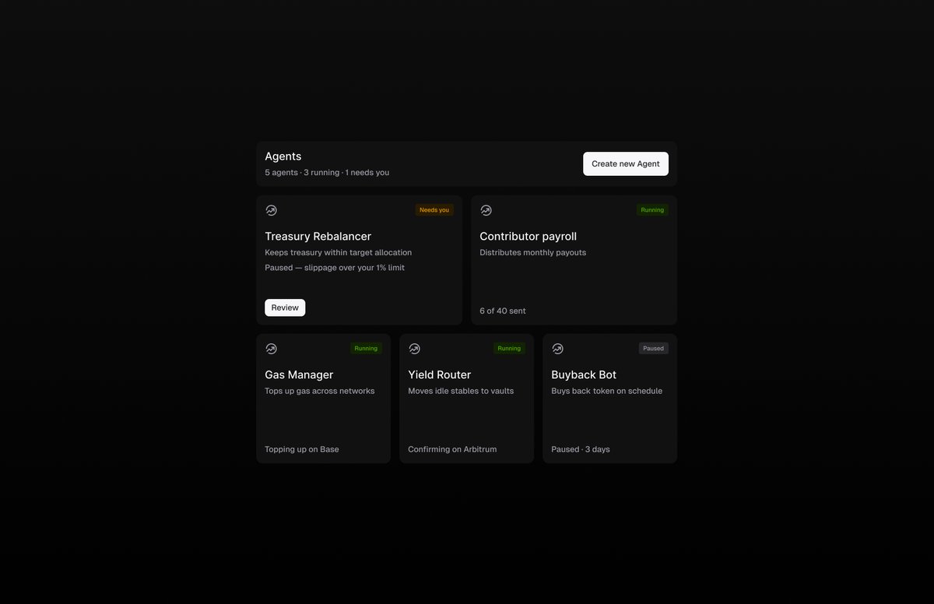Open the Treasury Rebalancer title

pyautogui.click(x=318, y=236)
